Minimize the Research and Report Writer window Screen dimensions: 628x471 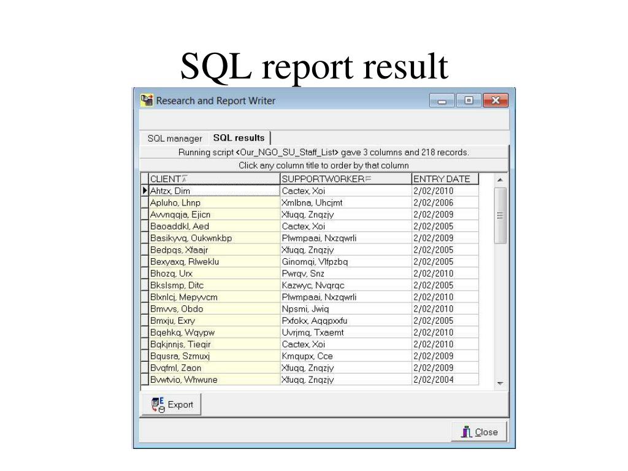click(442, 100)
